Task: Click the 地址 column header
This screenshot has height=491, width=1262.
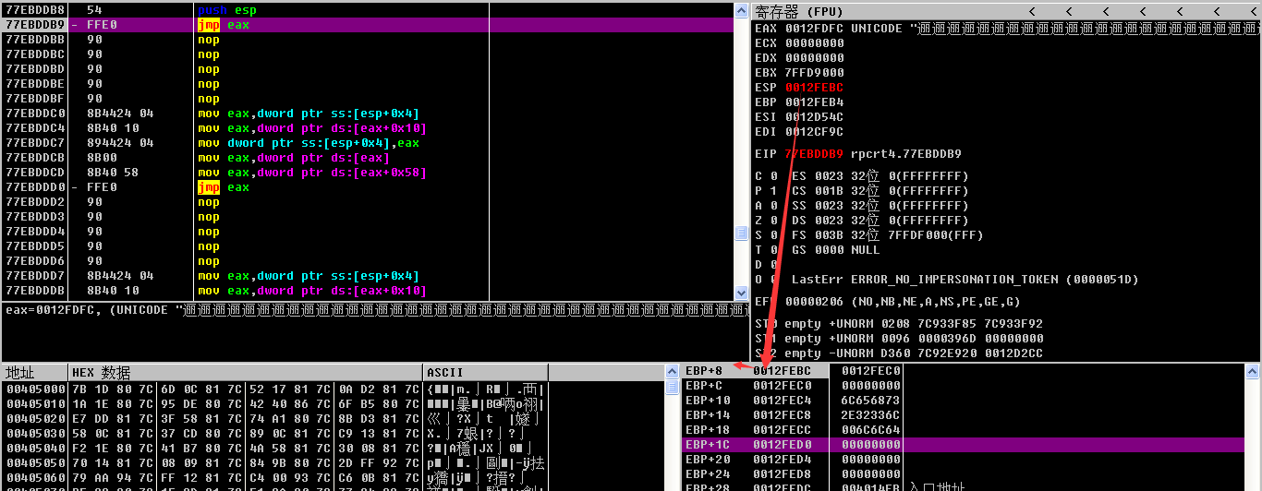Action: pos(20,373)
